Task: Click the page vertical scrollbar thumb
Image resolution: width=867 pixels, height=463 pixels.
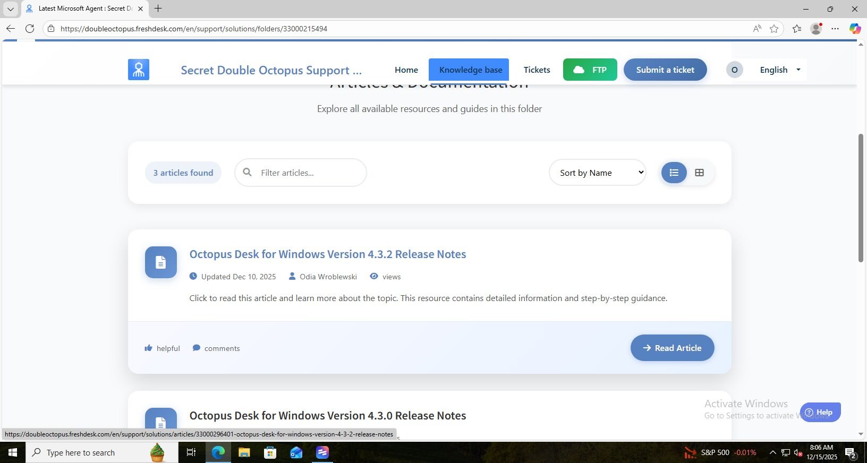Action: pyautogui.click(x=861, y=198)
